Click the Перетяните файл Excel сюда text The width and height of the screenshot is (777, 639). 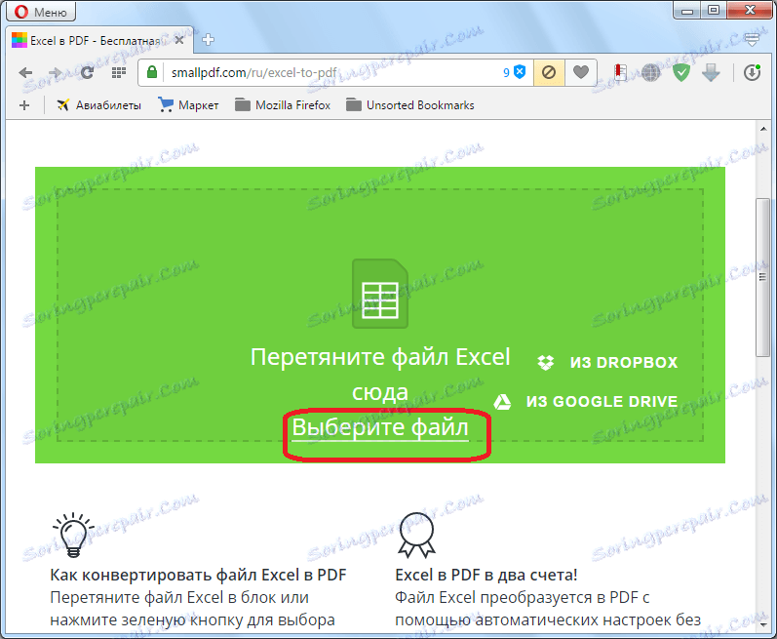(380, 375)
